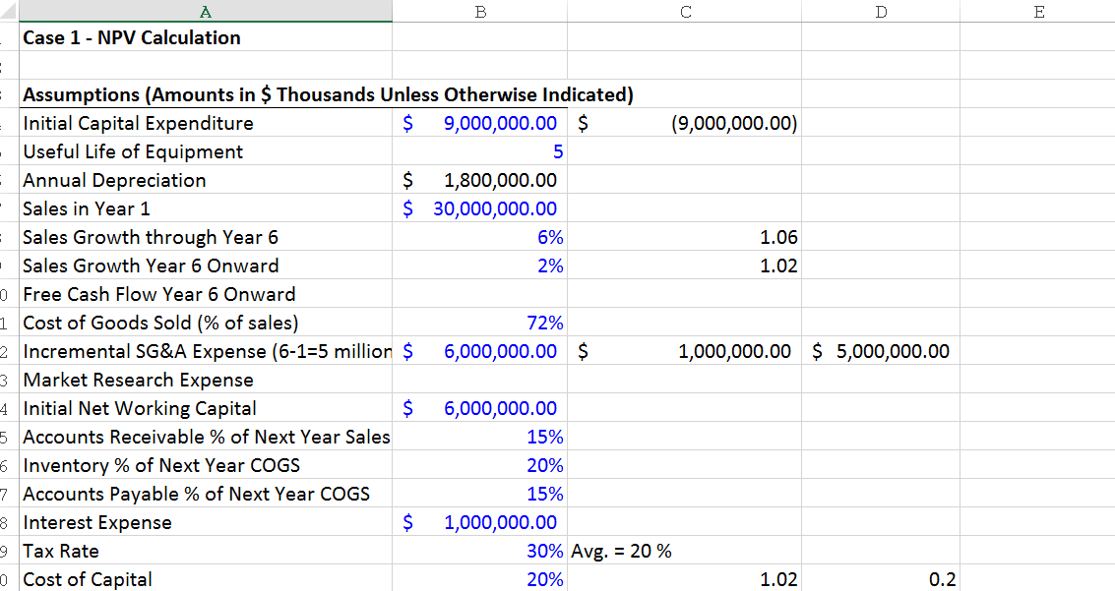Click 'Incremental SG&A Expense' label cell

pos(206,351)
